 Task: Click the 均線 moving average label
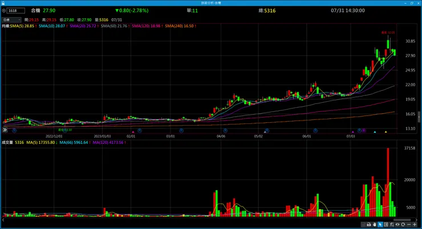(x=6, y=26)
